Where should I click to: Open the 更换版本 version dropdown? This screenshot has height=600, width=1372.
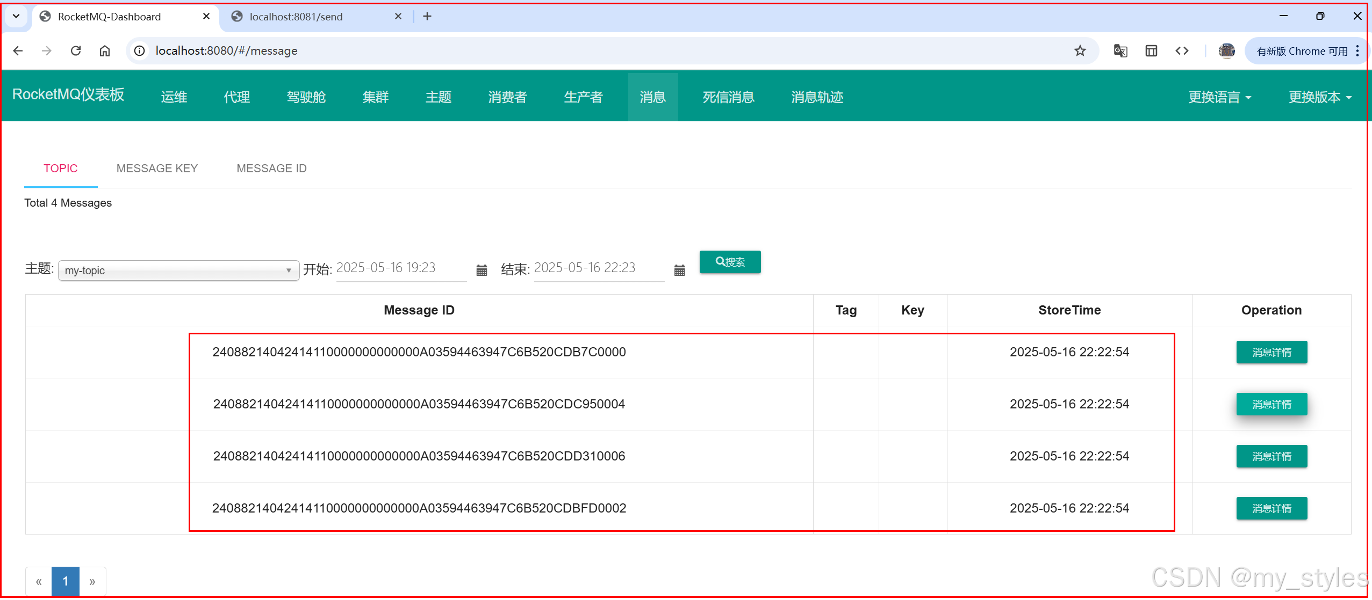pos(1320,97)
